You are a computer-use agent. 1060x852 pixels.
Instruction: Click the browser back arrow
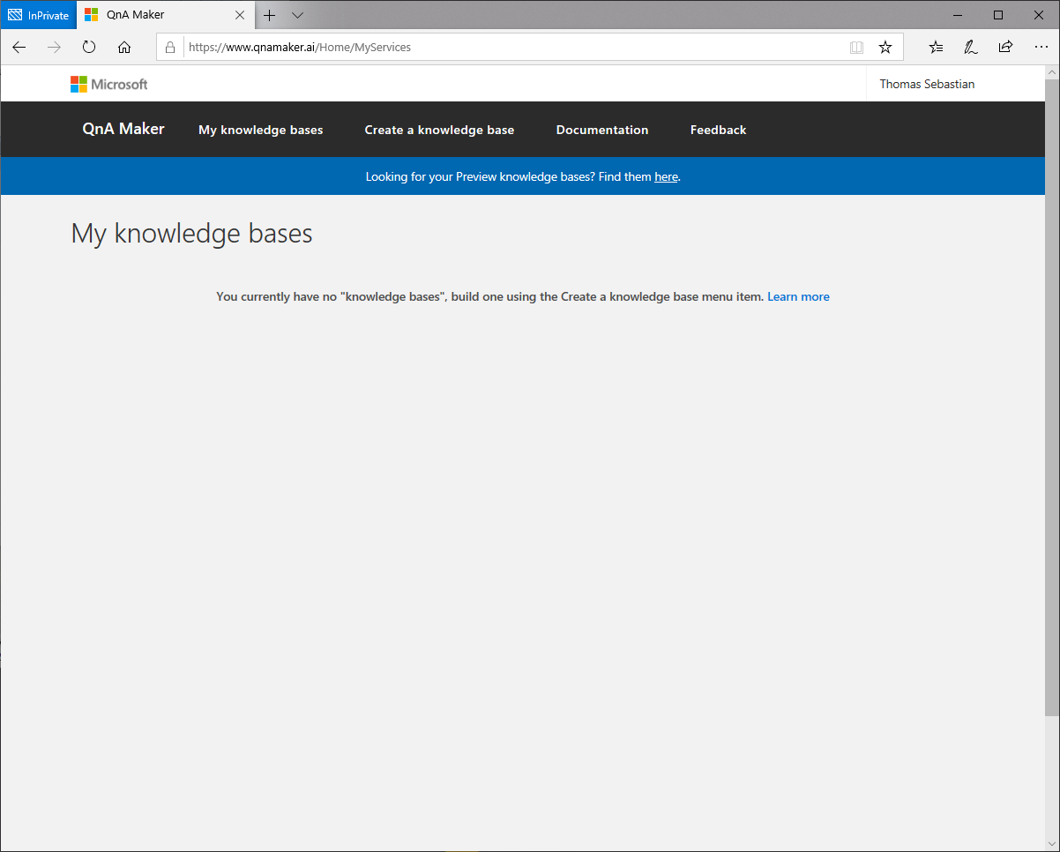[19, 48]
